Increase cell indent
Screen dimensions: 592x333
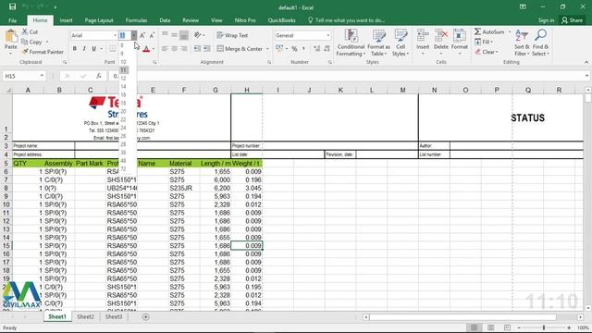[207, 49]
